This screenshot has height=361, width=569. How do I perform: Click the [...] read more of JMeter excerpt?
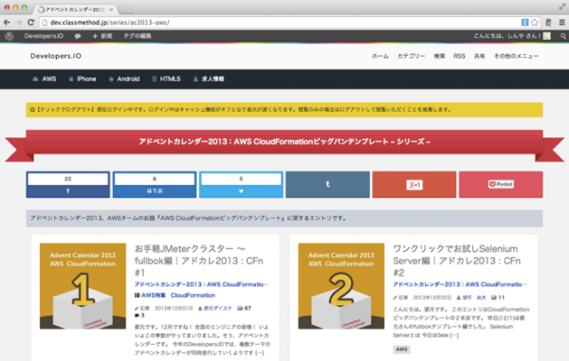pyautogui.click(x=260, y=353)
